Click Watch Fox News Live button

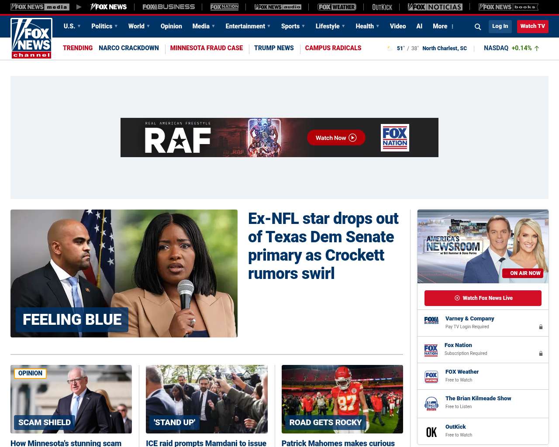483,298
